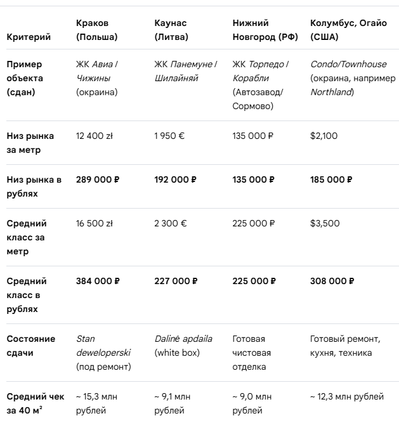399x423 pixels.
Task: Click the Dalinė apdaila (white box) cell
Action: 183,346
